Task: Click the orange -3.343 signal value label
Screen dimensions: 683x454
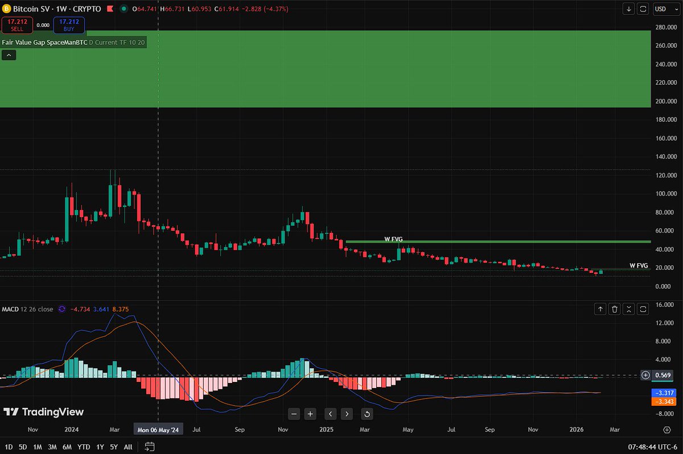Action: (664, 401)
